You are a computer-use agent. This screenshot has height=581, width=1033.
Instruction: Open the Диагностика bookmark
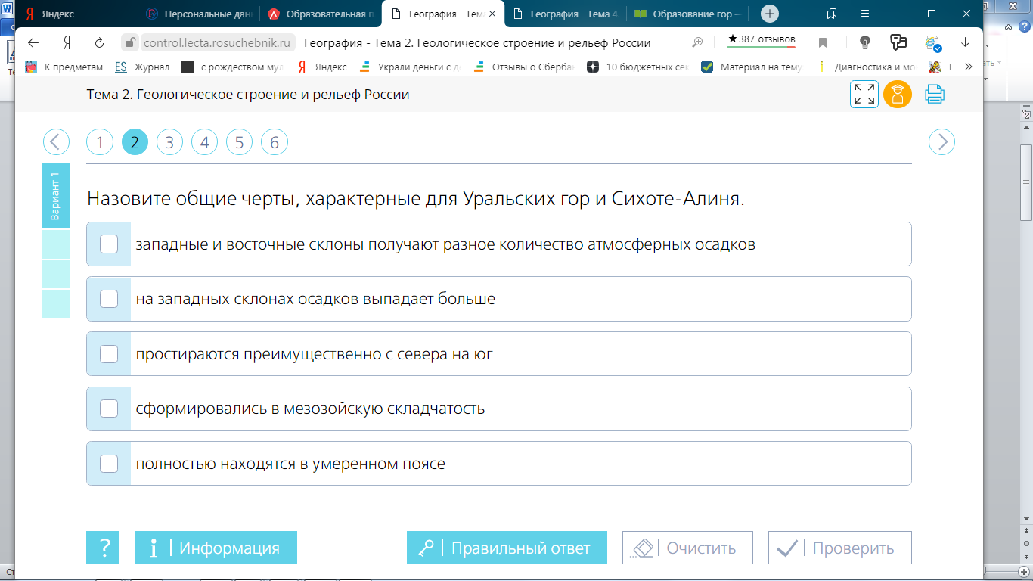click(x=866, y=67)
